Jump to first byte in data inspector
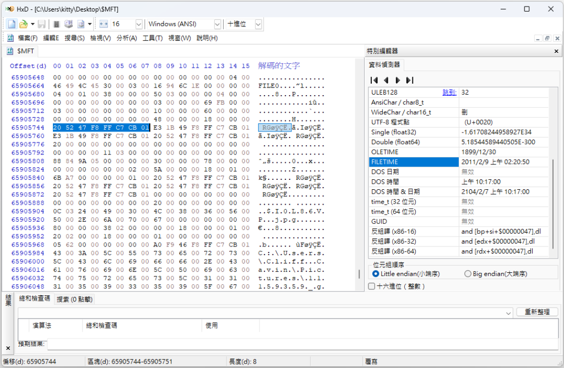Screen dimensions: 564x368 (x=374, y=80)
